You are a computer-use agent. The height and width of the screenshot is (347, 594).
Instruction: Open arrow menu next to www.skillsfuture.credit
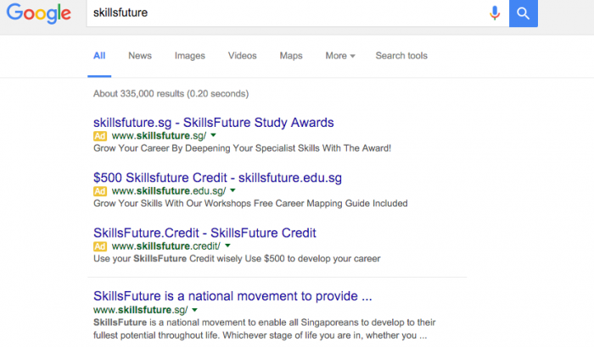pos(228,246)
